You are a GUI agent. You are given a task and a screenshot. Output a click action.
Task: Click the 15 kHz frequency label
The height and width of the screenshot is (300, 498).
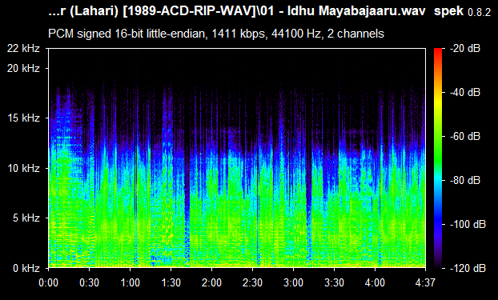point(23,118)
